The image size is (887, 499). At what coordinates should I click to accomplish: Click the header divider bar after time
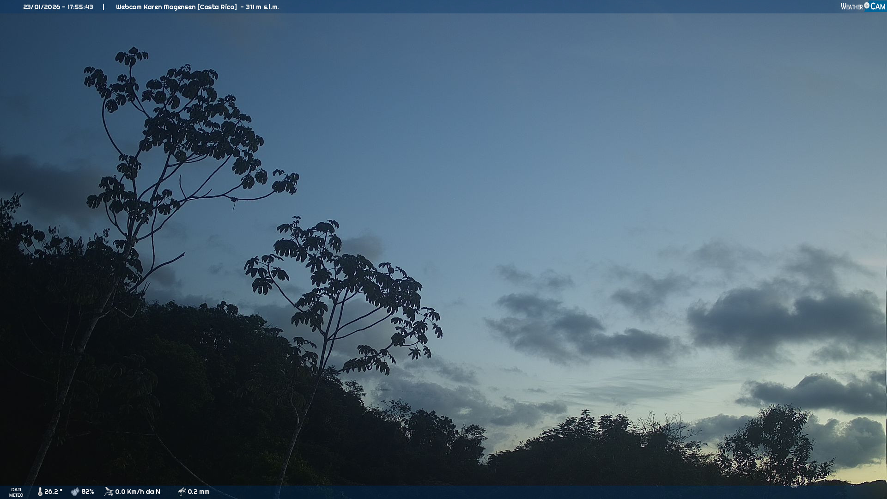pyautogui.click(x=103, y=7)
